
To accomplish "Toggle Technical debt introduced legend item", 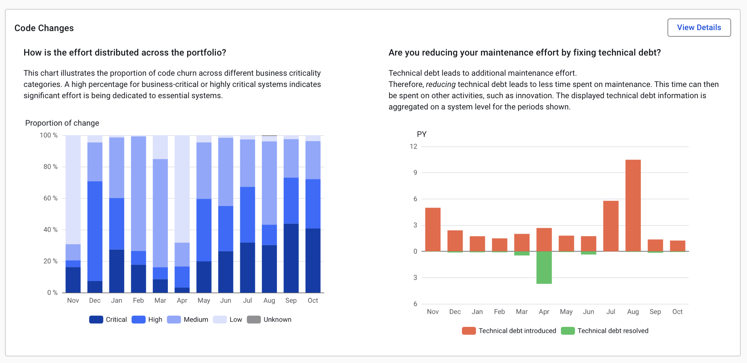I will click(509, 331).
